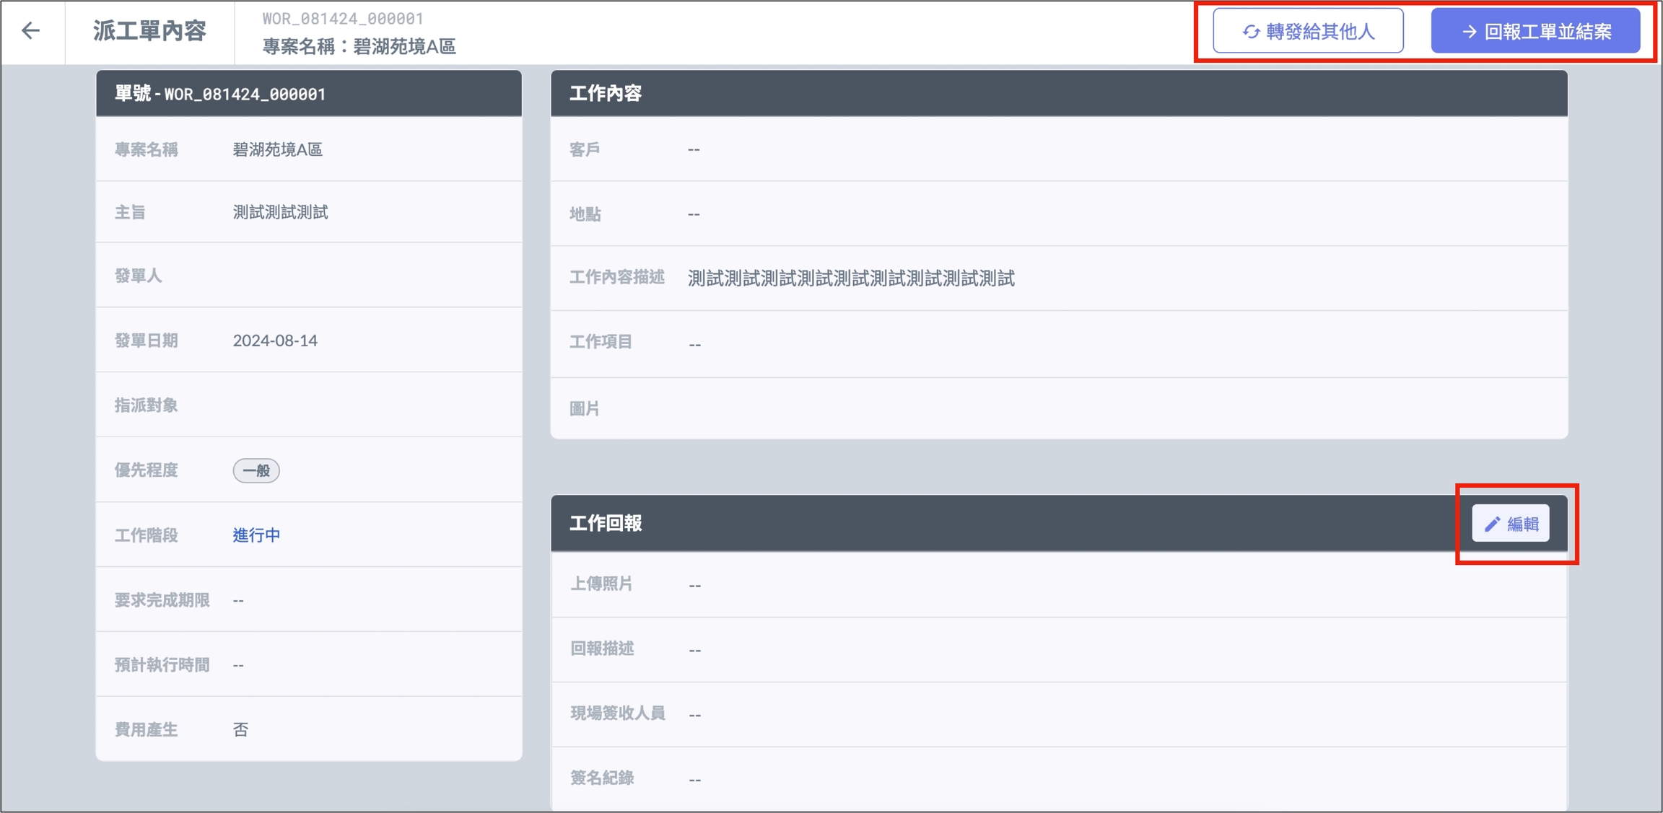Click the 發單日期 value 2024-08-14
Viewport: 1663px width, 813px height.
pos(275,340)
